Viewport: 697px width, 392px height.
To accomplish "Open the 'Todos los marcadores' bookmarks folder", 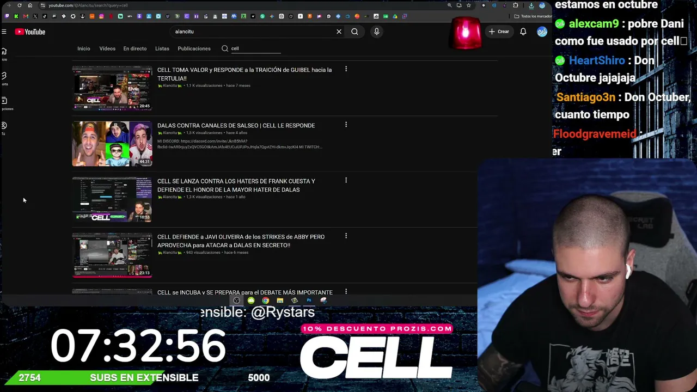I will [534, 16].
